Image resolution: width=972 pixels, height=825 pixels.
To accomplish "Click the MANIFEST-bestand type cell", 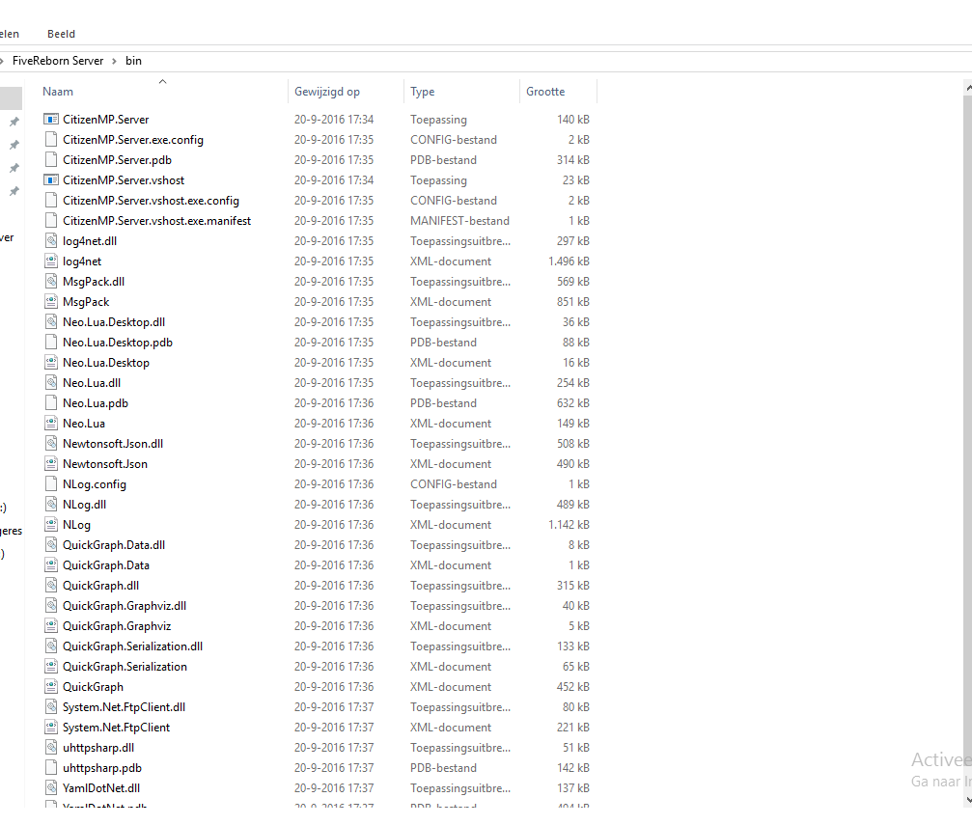I will point(459,221).
